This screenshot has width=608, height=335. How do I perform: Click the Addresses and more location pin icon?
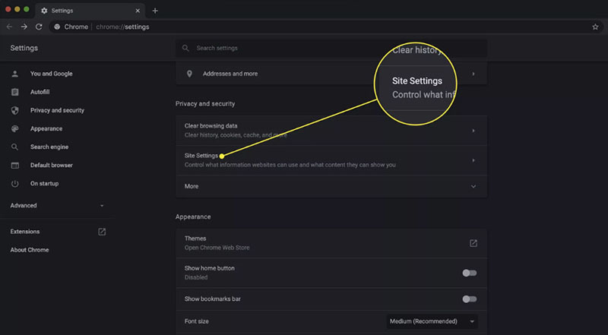[189, 74]
